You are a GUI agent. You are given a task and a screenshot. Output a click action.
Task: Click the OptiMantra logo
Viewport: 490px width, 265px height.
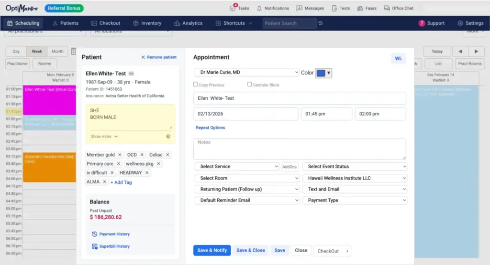(22, 8)
